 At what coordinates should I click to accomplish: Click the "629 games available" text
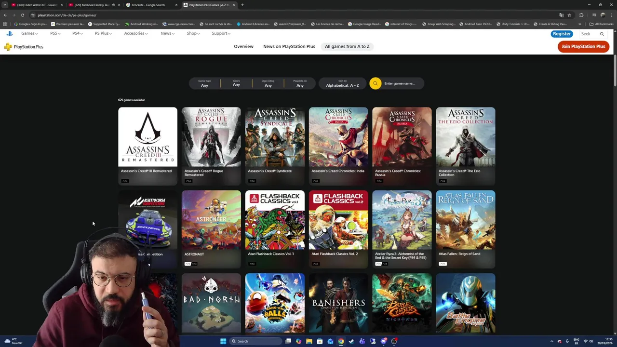[132, 100]
